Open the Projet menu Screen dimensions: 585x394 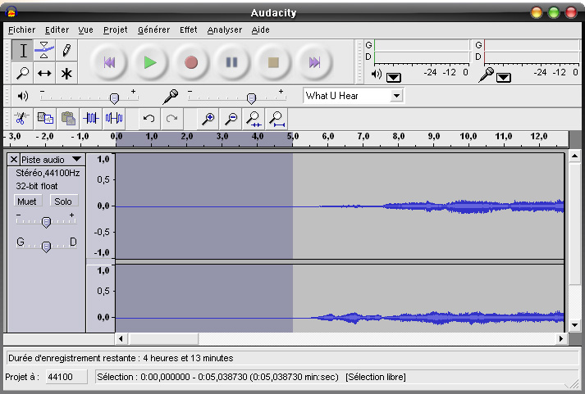coord(116,29)
